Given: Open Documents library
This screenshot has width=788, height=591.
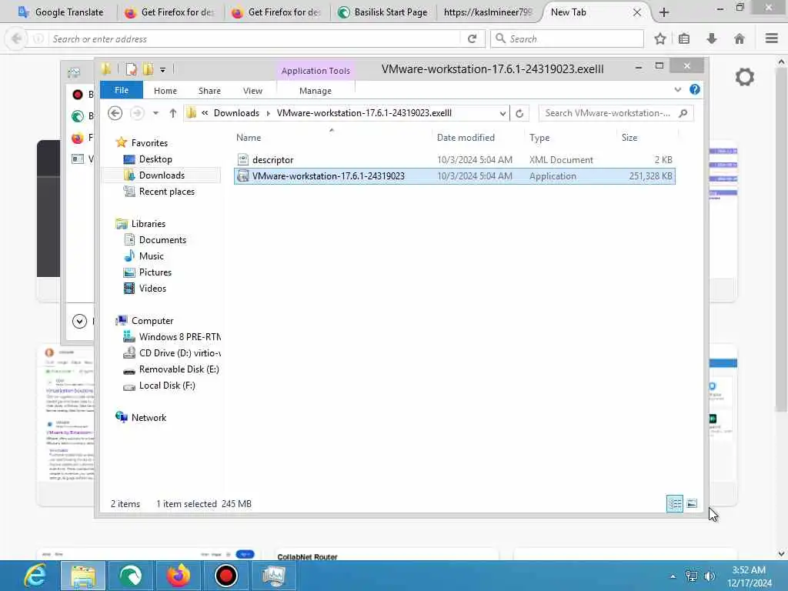Looking at the screenshot, I should point(162,240).
